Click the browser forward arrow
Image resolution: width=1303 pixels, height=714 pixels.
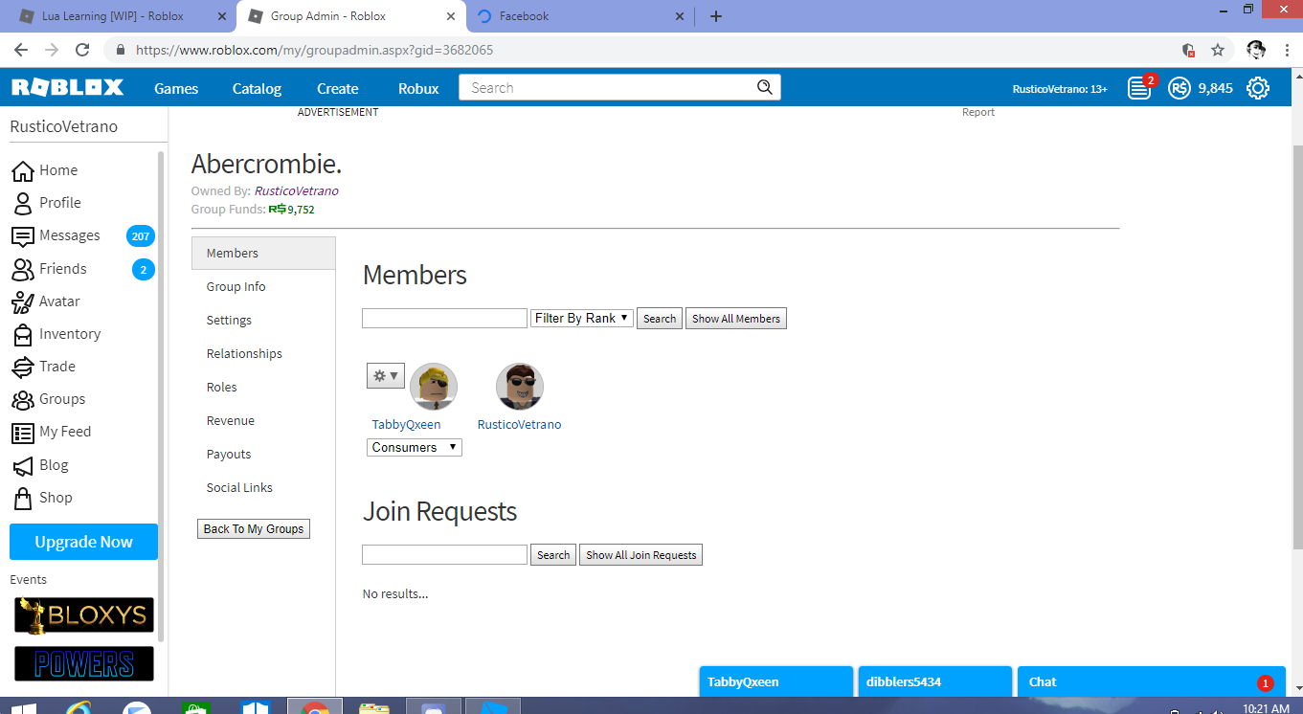point(52,50)
